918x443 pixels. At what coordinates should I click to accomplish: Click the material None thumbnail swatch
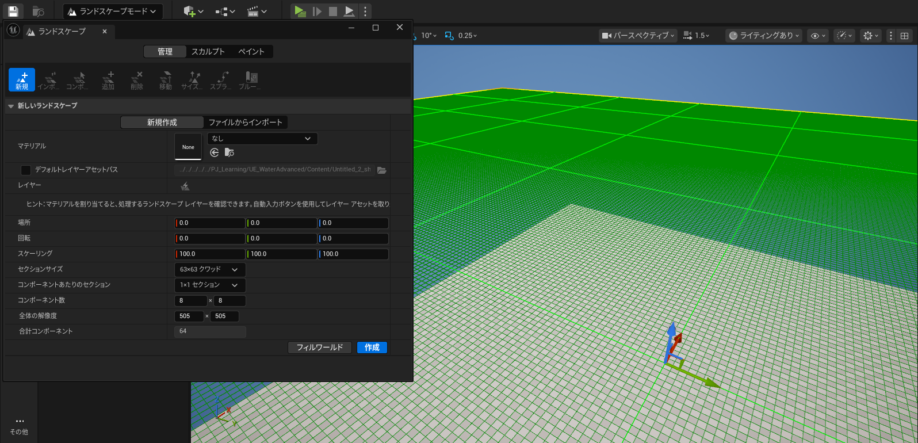(188, 147)
